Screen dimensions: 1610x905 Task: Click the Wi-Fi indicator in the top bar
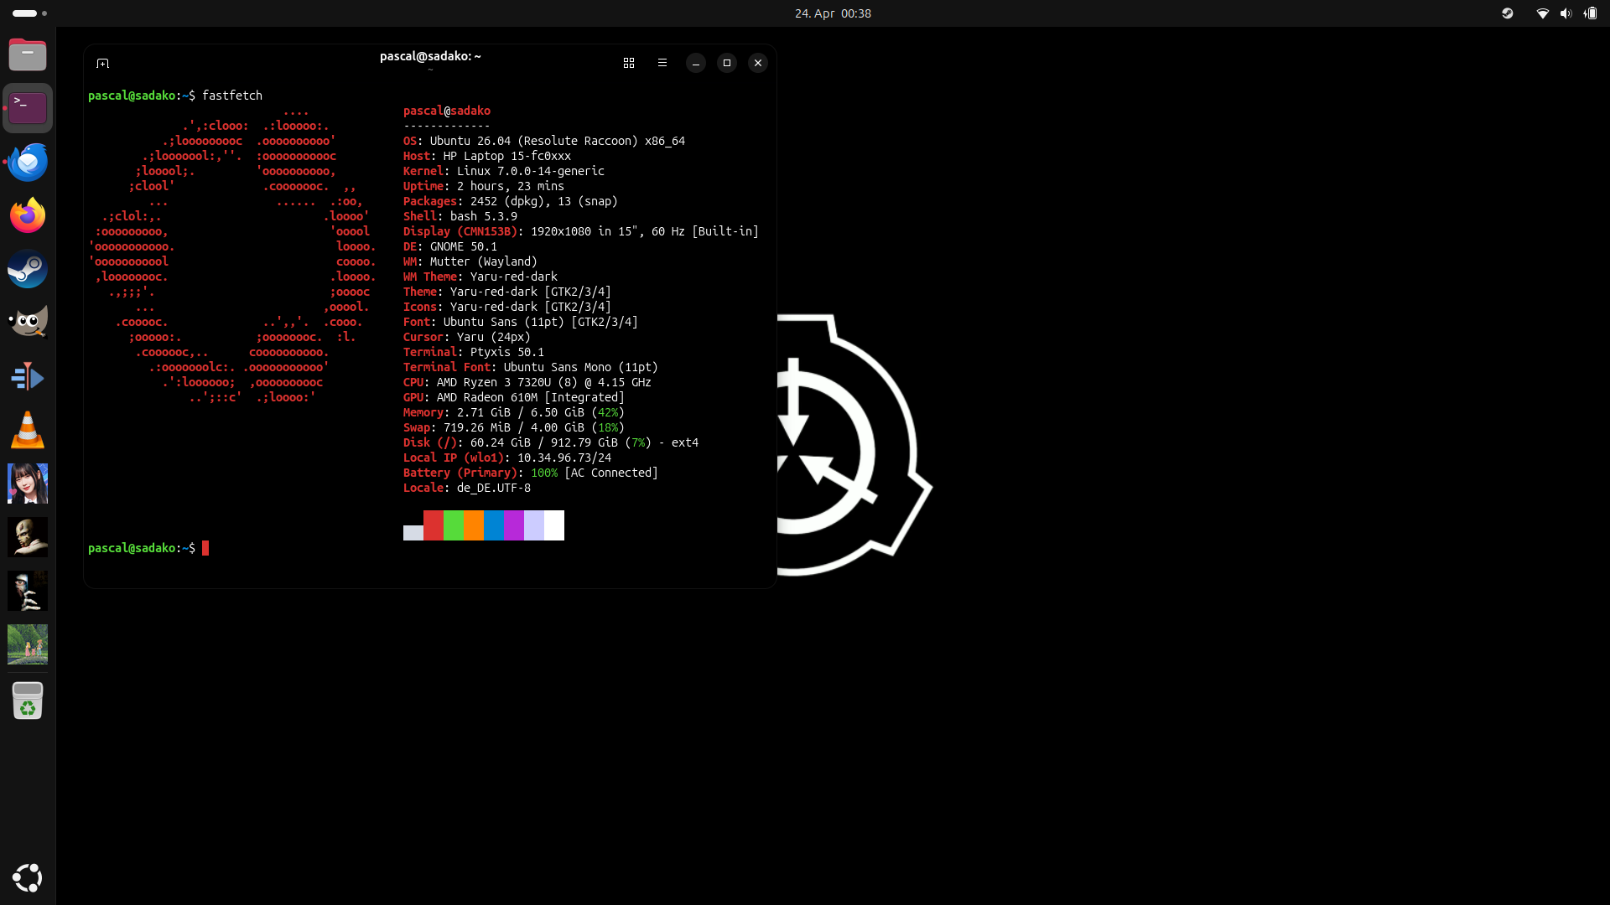1542,13
